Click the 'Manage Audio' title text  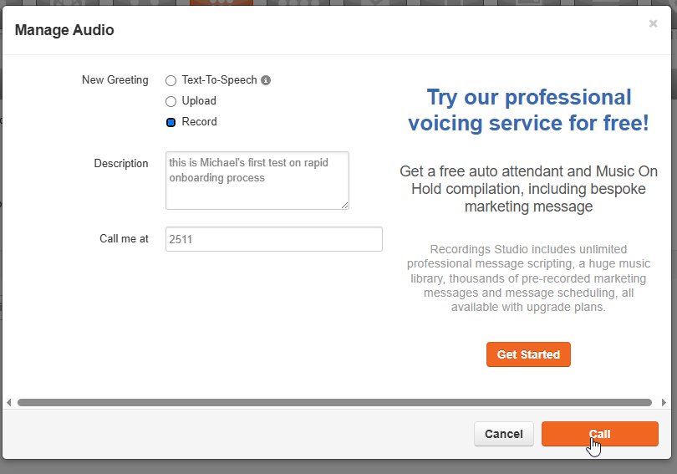(64, 30)
